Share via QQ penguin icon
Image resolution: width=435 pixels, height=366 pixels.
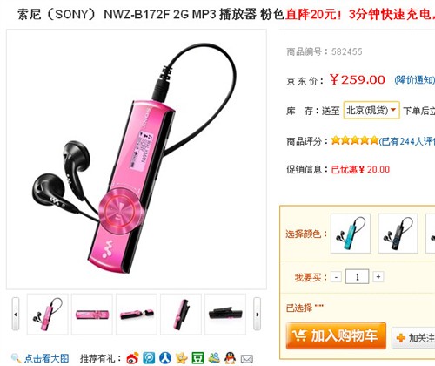point(230,358)
